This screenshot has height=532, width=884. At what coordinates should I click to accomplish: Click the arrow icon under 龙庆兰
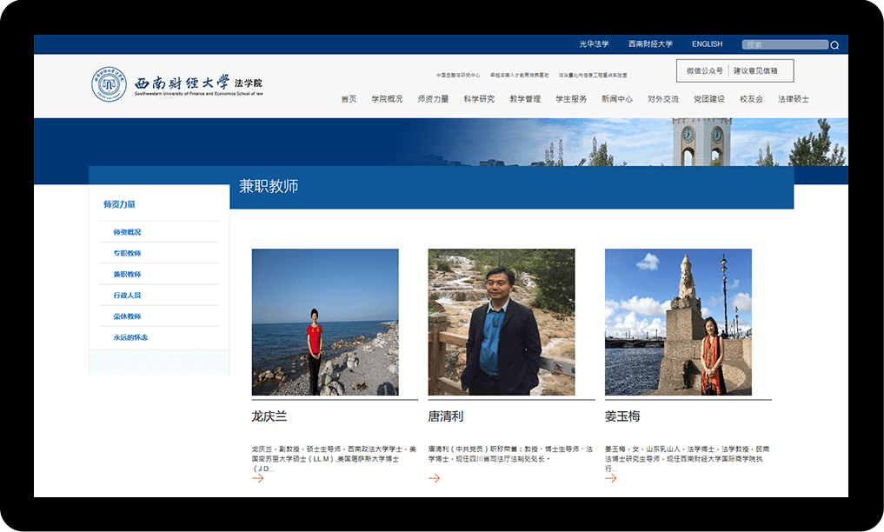point(257,478)
